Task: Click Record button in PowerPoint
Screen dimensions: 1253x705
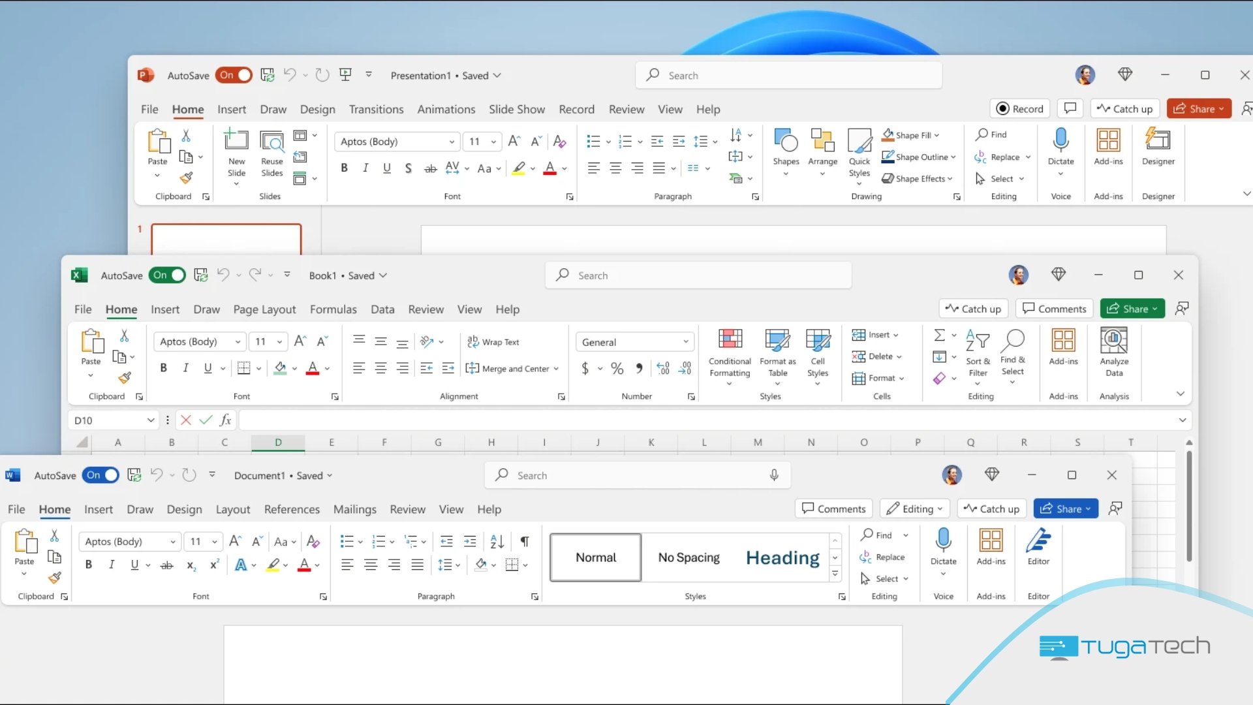Action: (1019, 109)
